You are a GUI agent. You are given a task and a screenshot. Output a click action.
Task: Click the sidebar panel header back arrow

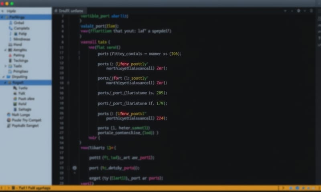coord(2,11)
